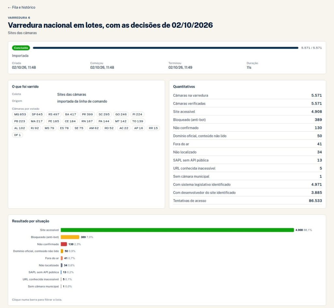The image size is (334, 308).
Task: Click Não confirmado value 130 in Quantitativos
Action: (x=318, y=128)
